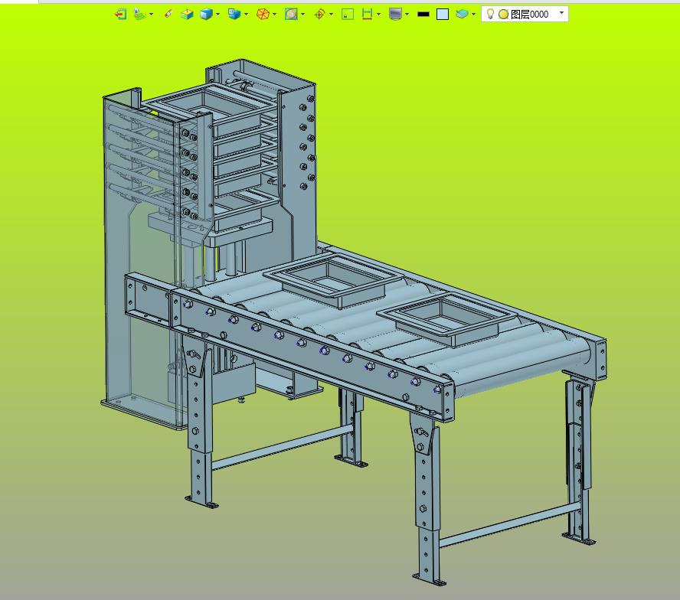Open dropdown next to orange polyhedron icon
The height and width of the screenshot is (600, 680).
[x=274, y=15]
